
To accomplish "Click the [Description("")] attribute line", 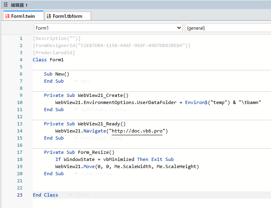I will coord(57,38).
